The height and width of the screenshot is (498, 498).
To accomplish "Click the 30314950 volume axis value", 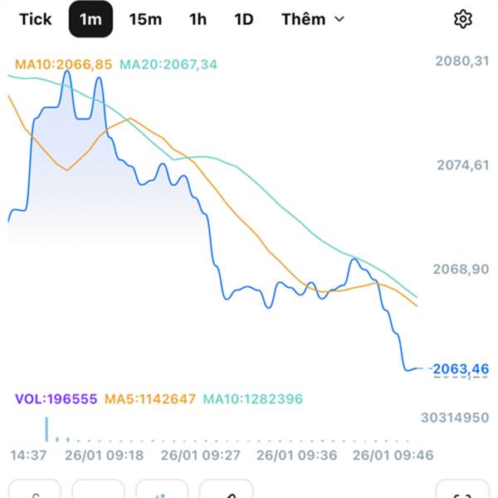I will [x=455, y=417].
